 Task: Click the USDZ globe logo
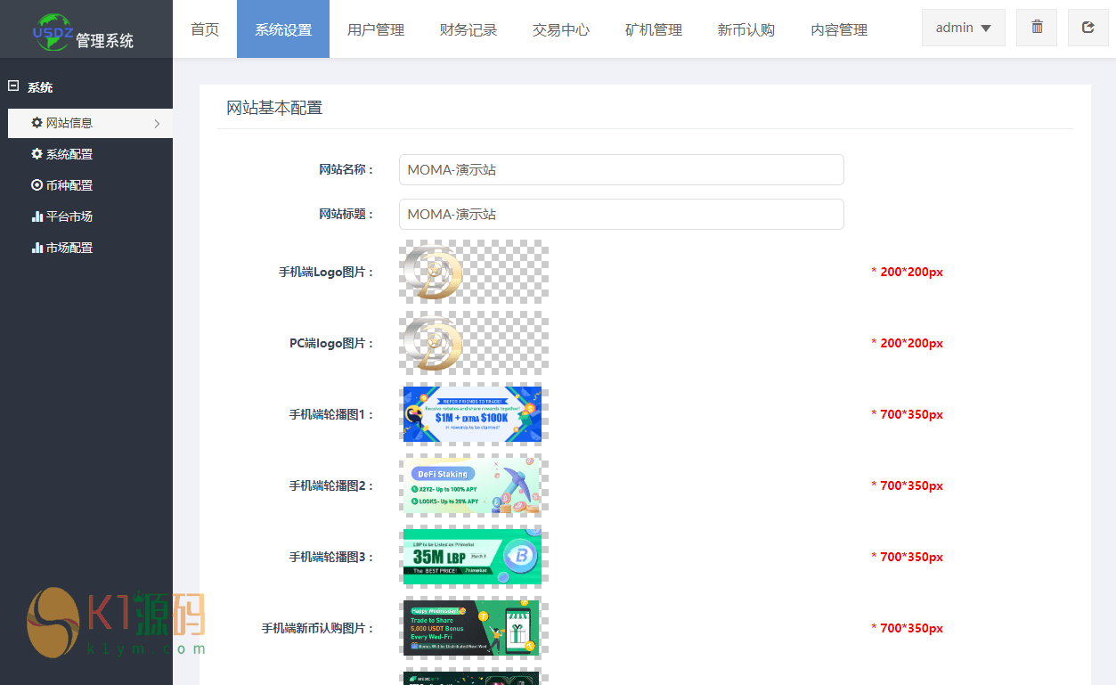pos(53,30)
